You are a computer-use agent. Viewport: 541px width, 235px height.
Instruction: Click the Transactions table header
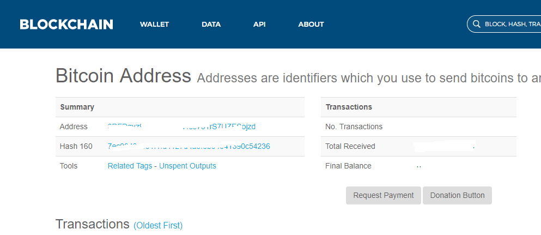coord(349,107)
